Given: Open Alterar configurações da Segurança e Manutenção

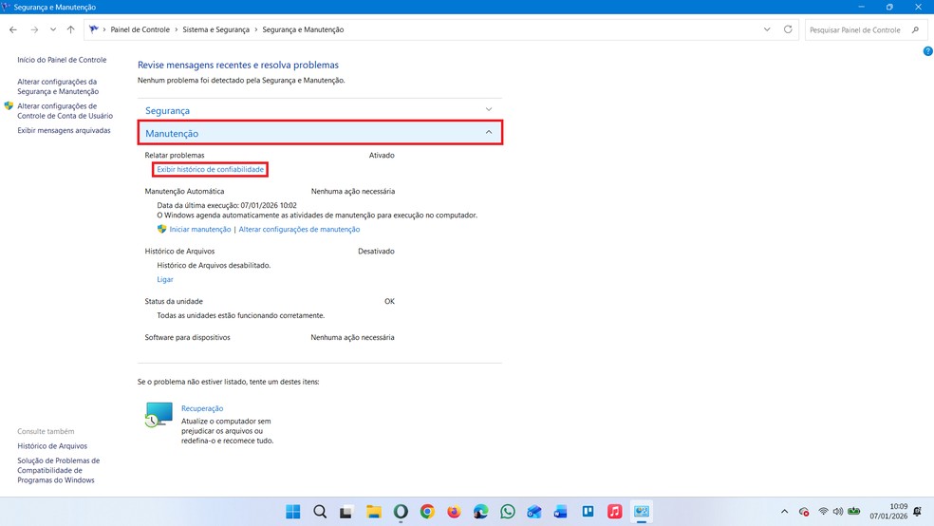Looking at the screenshot, I should click(58, 86).
